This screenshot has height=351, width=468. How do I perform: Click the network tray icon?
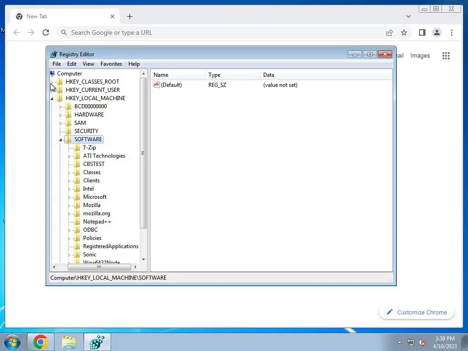coord(411,343)
